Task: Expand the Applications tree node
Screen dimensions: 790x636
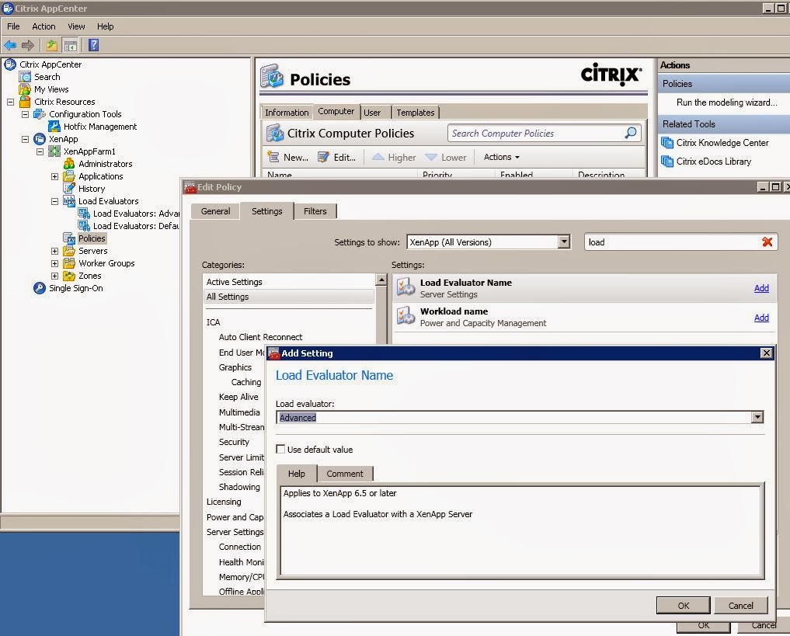Action: point(55,176)
